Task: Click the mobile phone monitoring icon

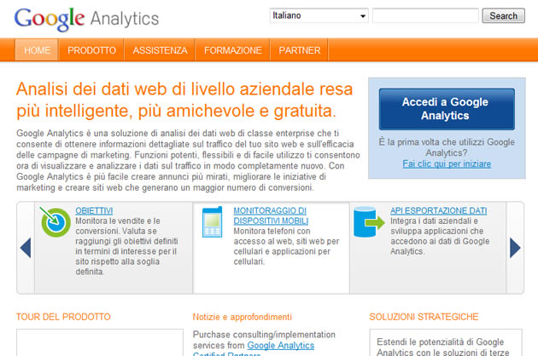Action: (212, 221)
